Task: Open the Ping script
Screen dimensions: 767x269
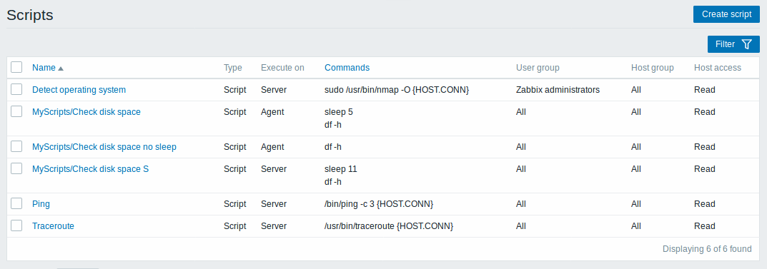Action: click(41, 204)
